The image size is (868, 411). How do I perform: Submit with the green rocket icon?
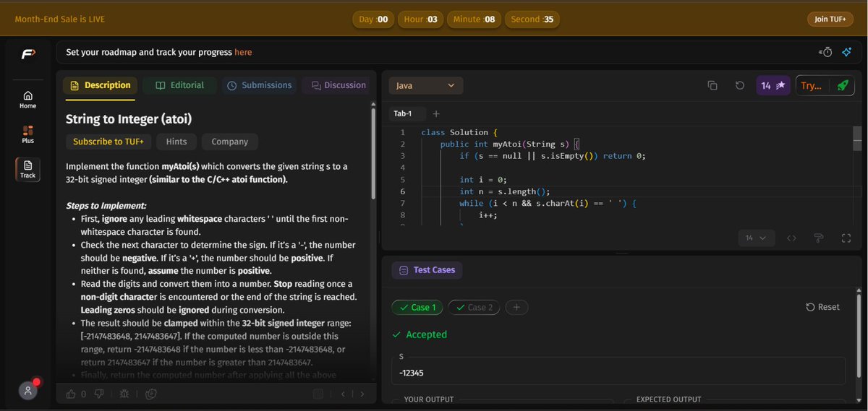pyautogui.click(x=842, y=85)
